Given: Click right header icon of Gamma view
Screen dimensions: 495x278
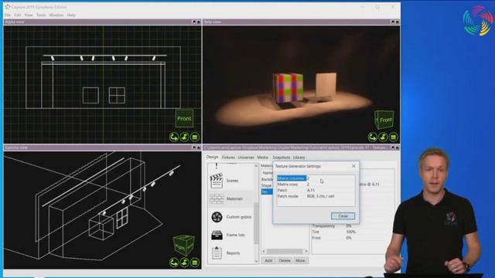Looking at the screenshot, I should coord(199,147).
